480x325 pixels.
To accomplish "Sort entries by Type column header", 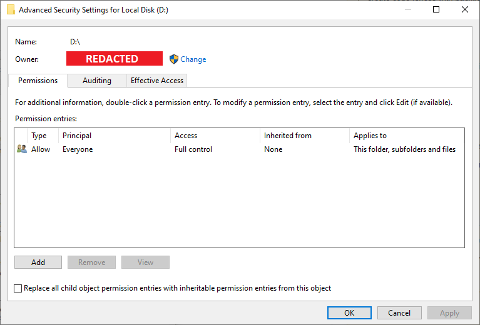I will (39, 136).
